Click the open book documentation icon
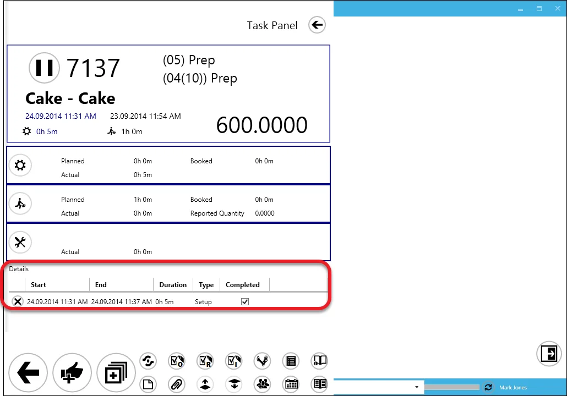 (319, 384)
